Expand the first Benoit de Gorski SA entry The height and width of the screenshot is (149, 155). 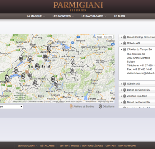pos(121,90)
